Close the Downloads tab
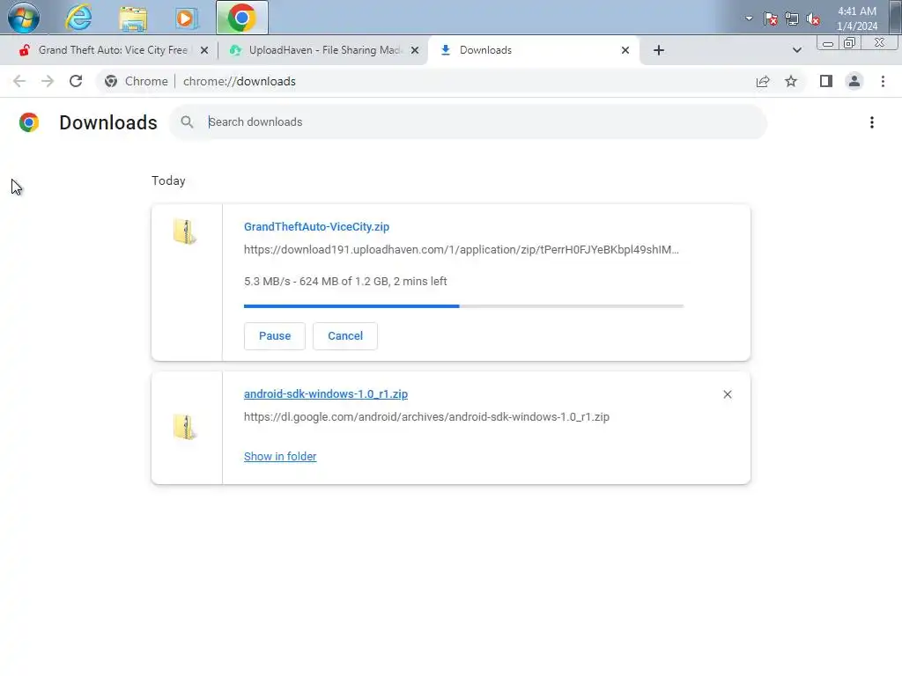 point(625,50)
